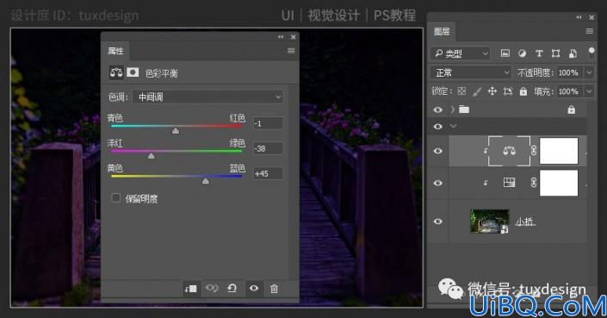Open the Properties panel menu
This screenshot has width=607, height=318.
pos(291,51)
